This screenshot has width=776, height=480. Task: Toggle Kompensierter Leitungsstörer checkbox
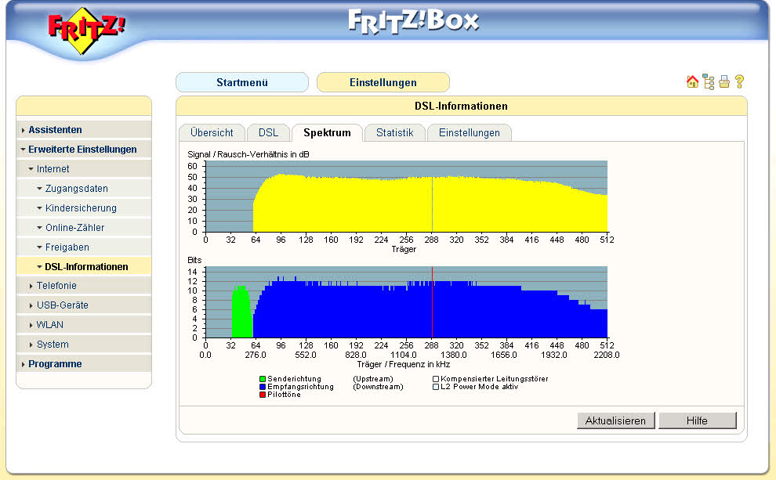coord(436,379)
